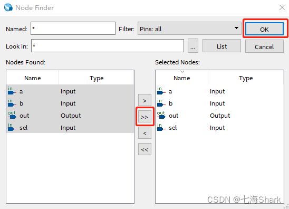The image size is (289, 209).
Task: Select input pin icon for a in Selected Nodes
Action: [161, 91]
